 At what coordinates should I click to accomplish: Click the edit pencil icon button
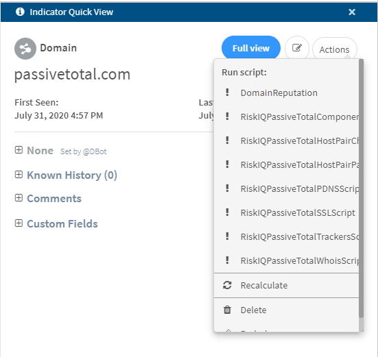tap(297, 48)
